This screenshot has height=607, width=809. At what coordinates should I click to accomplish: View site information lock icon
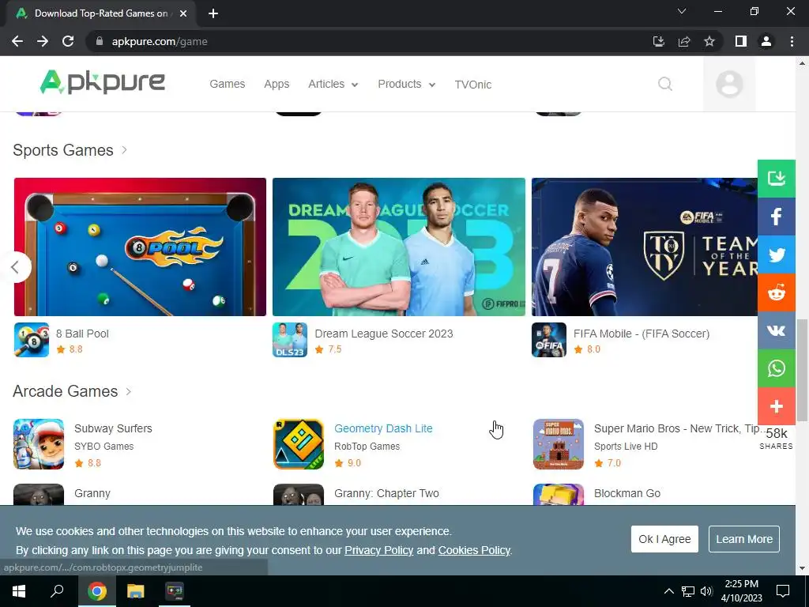[100, 41]
